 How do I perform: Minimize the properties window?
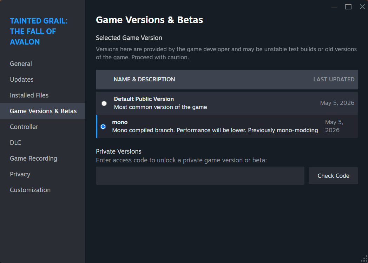[334, 7]
